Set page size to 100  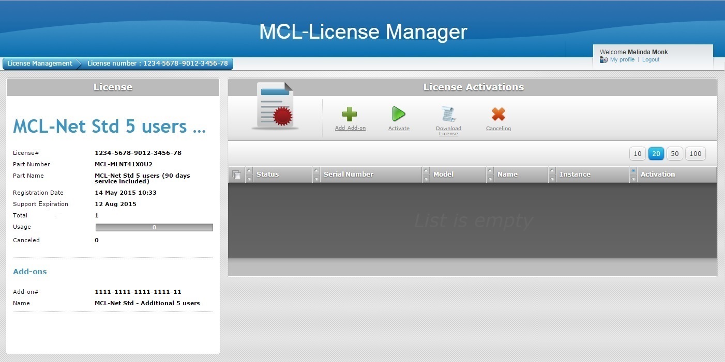point(696,153)
